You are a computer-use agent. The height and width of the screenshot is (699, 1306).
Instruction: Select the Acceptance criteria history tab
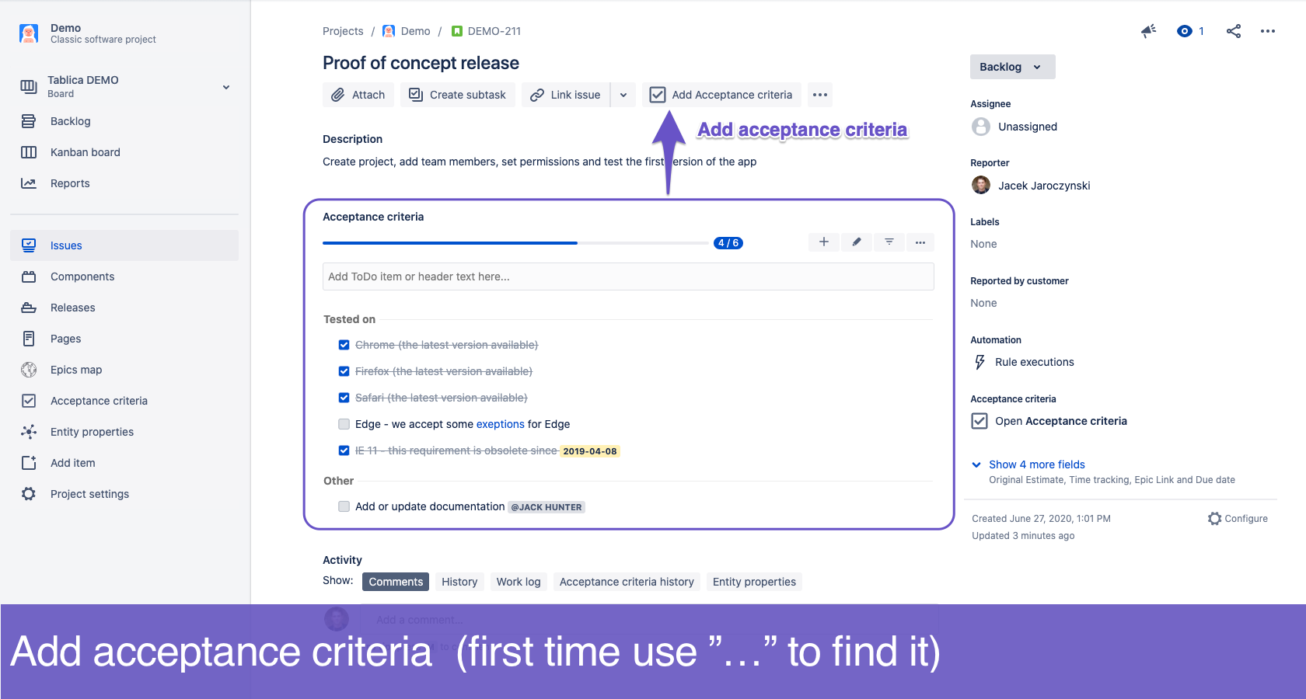tap(627, 582)
